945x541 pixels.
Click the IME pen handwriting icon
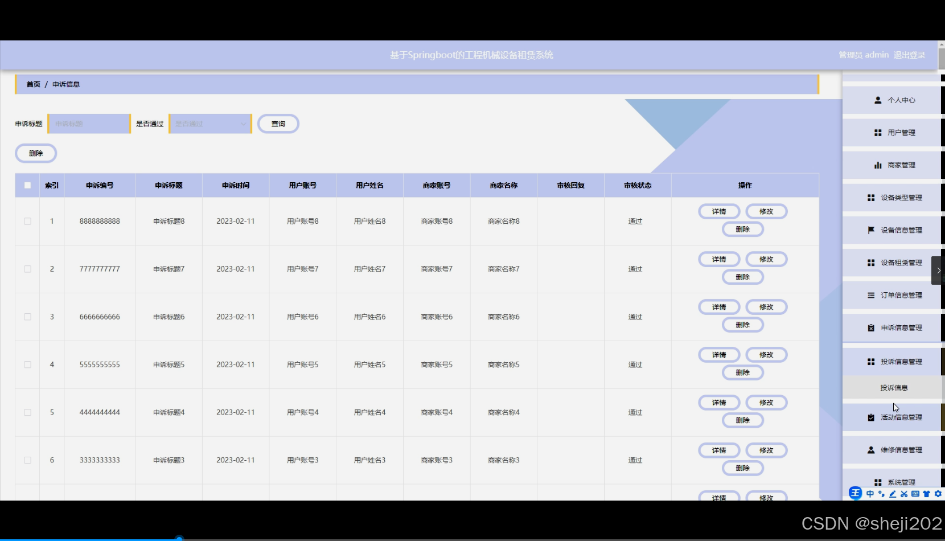tap(893, 494)
